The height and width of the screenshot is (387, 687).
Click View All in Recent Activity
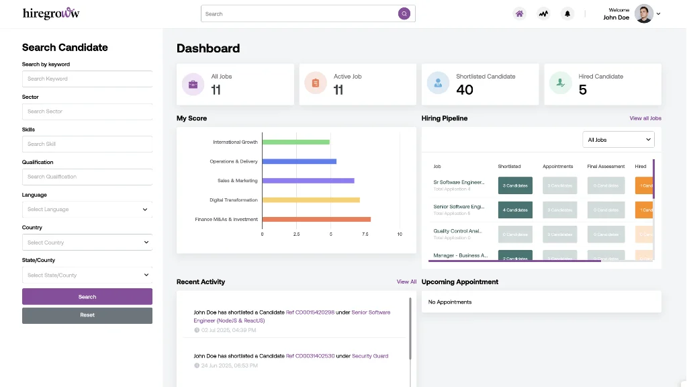[406, 282]
